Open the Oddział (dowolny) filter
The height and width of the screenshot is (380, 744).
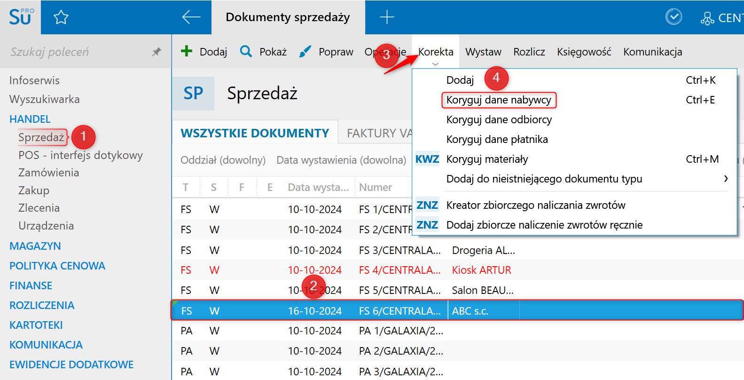click(223, 160)
